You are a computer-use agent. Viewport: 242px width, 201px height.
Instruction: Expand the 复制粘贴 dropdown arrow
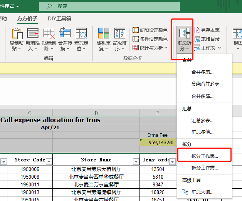coord(20,49)
